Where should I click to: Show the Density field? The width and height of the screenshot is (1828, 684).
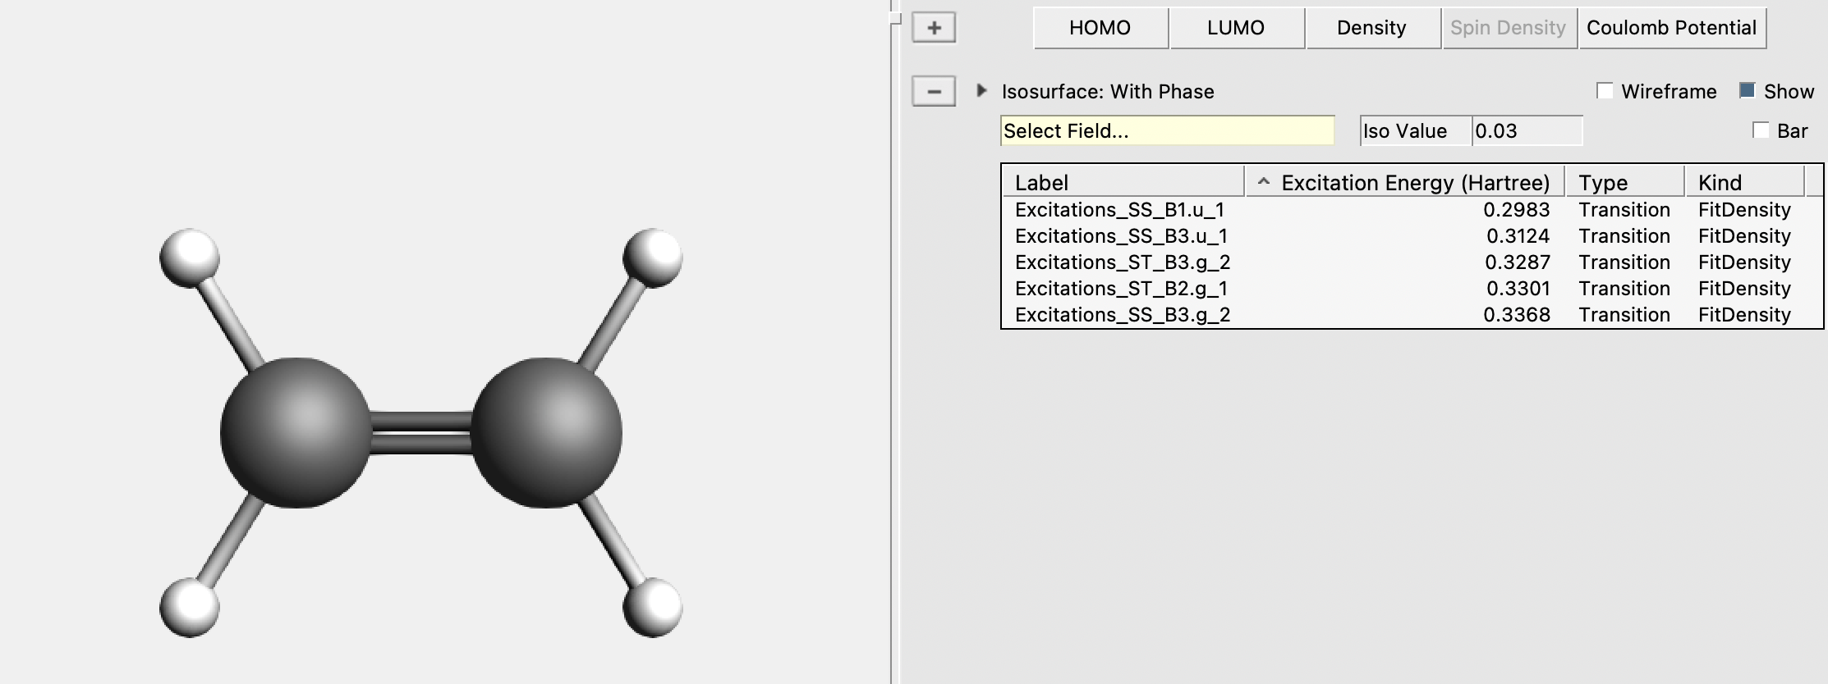click(1371, 28)
